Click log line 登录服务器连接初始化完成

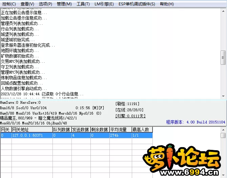[x=28, y=45]
